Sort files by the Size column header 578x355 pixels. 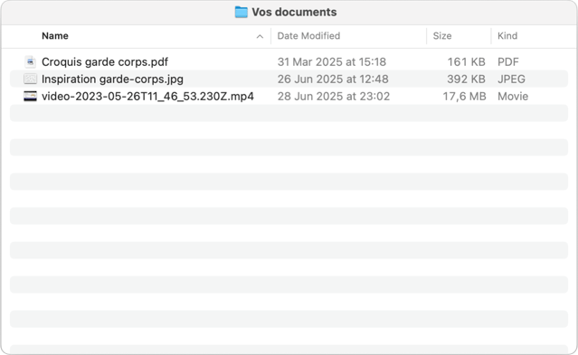pyautogui.click(x=442, y=36)
